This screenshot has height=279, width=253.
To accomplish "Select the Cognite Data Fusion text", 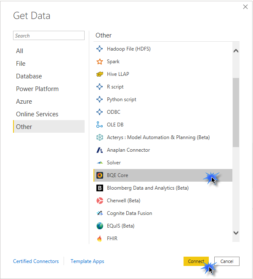I will [x=129, y=213].
